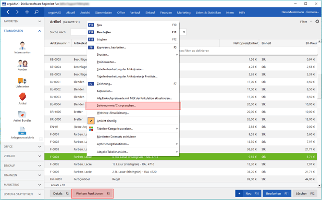Click the orgaMAX title bar logo
This screenshot has height=200, width=322.
[4, 4]
